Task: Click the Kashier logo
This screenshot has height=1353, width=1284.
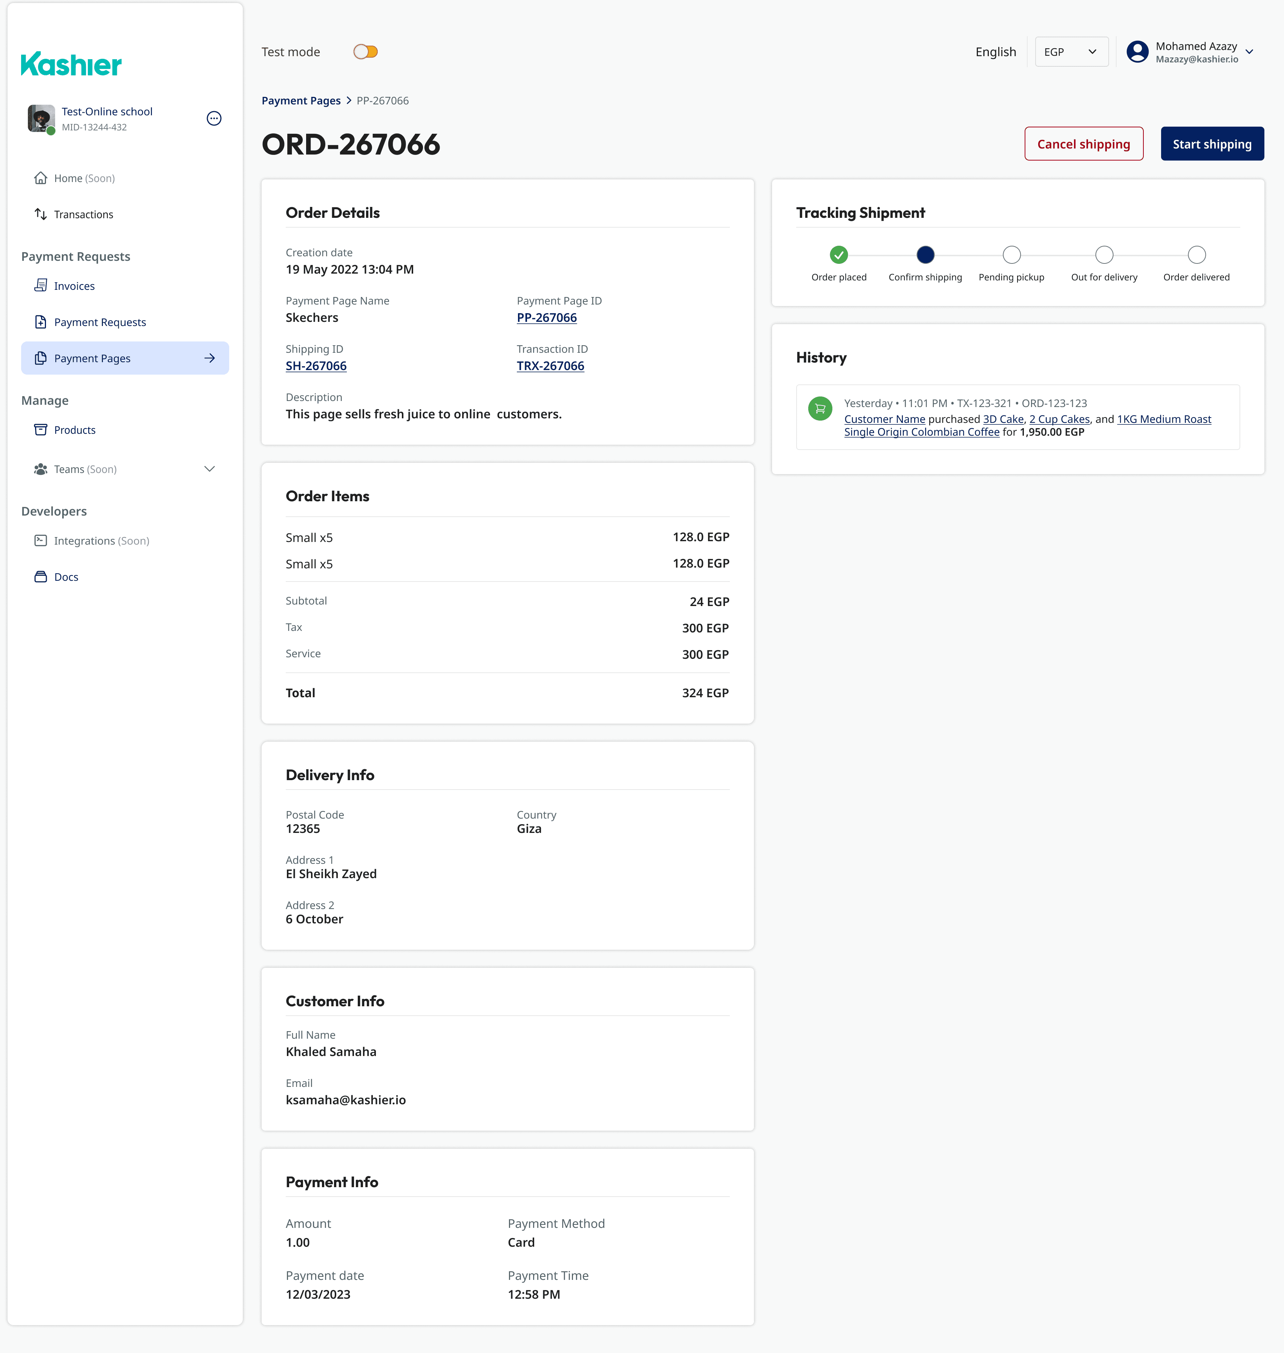Action: click(x=71, y=64)
